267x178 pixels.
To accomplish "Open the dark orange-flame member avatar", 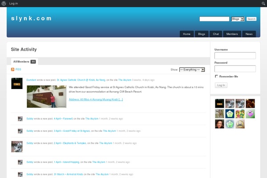I will 250,103.
